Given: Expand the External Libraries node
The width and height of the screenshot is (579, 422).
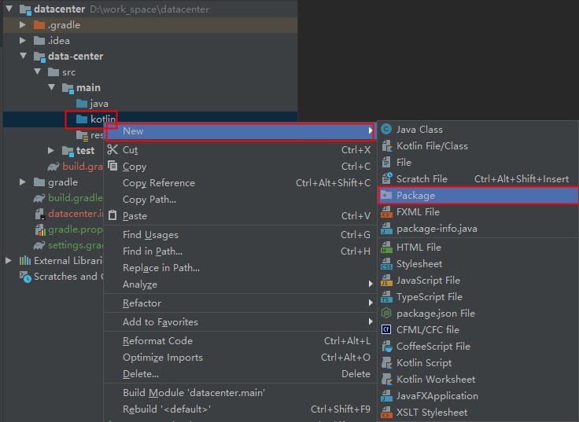Looking at the screenshot, I should click(9, 261).
